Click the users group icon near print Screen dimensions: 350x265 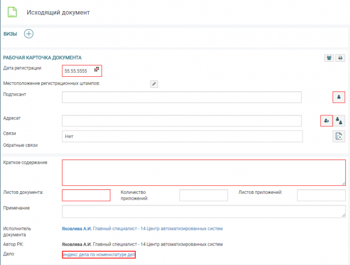(x=330, y=58)
